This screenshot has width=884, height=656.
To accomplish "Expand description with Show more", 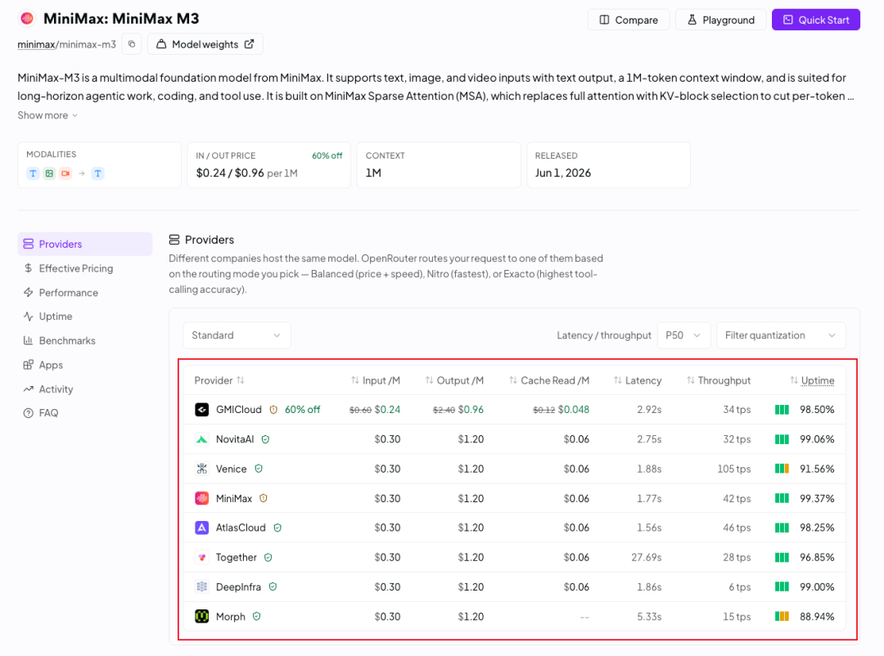I will coord(47,115).
